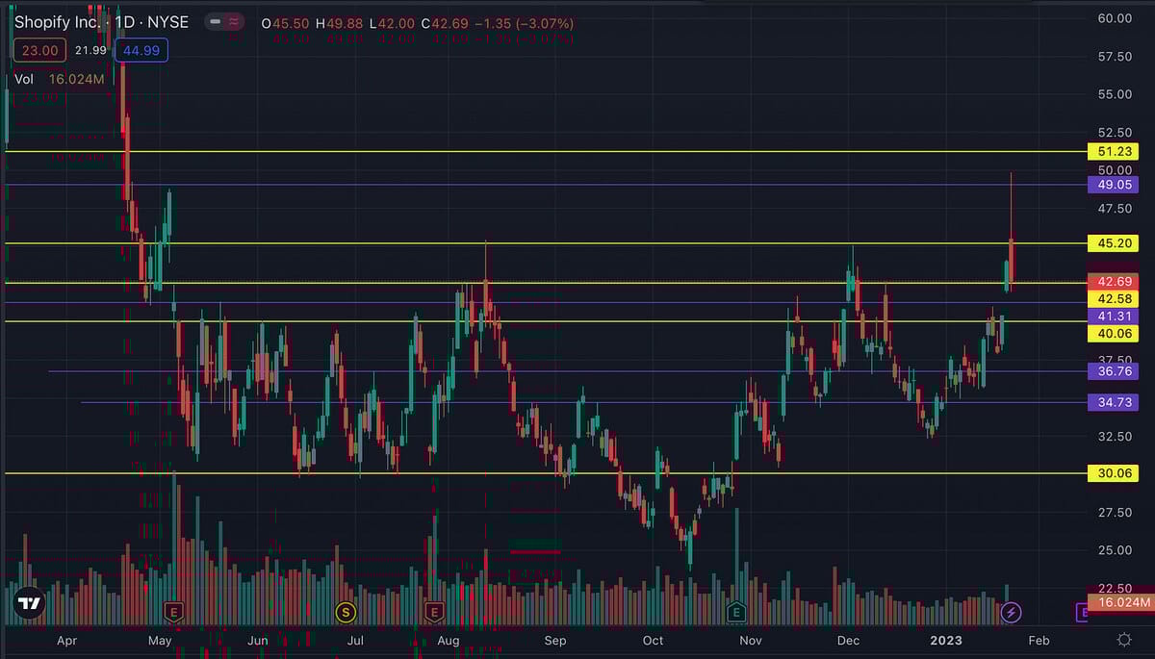Select the 49.05 purple price label
The image size is (1155, 659).
1113,185
